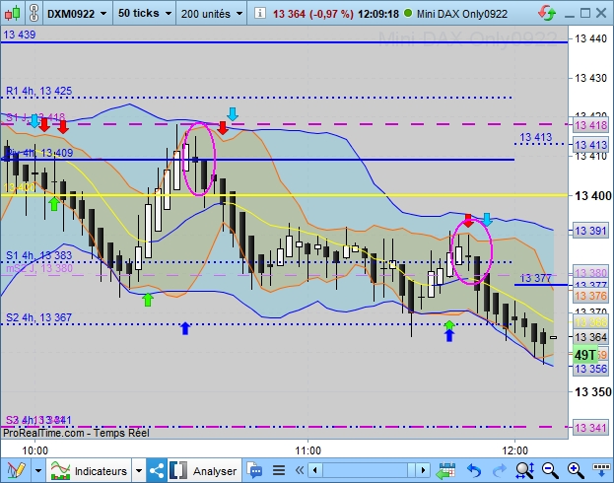Open the calendar go-to-date icon
The image size is (614, 483).
tap(445, 470)
